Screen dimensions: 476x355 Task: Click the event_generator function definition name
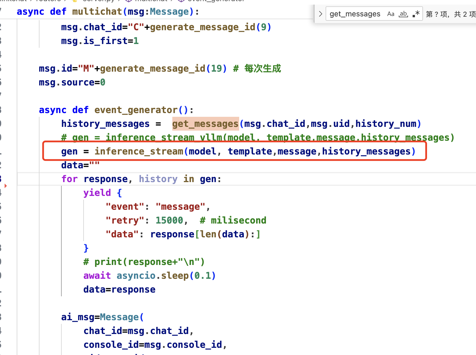[136, 110]
